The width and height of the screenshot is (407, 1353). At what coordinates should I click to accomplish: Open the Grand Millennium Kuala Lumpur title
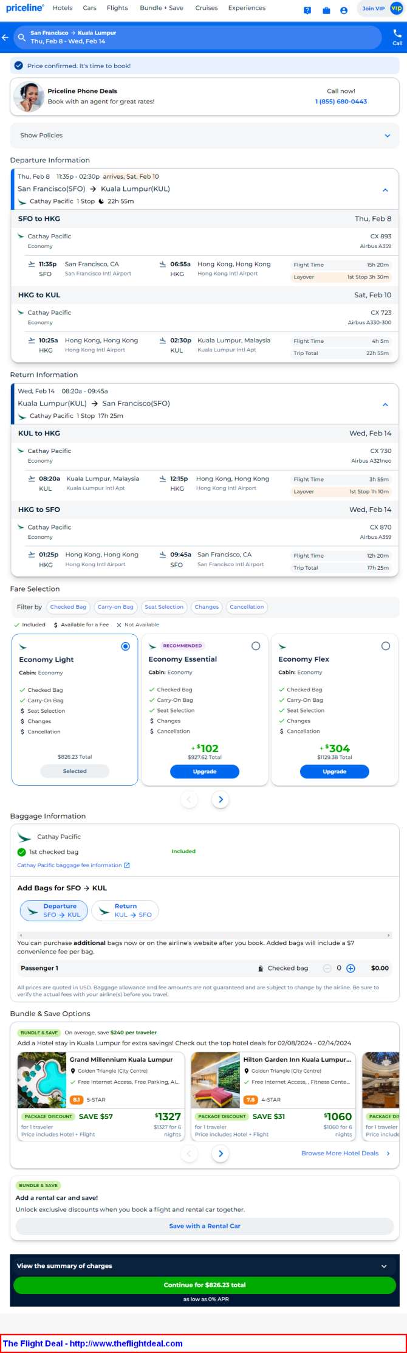point(121,1059)
